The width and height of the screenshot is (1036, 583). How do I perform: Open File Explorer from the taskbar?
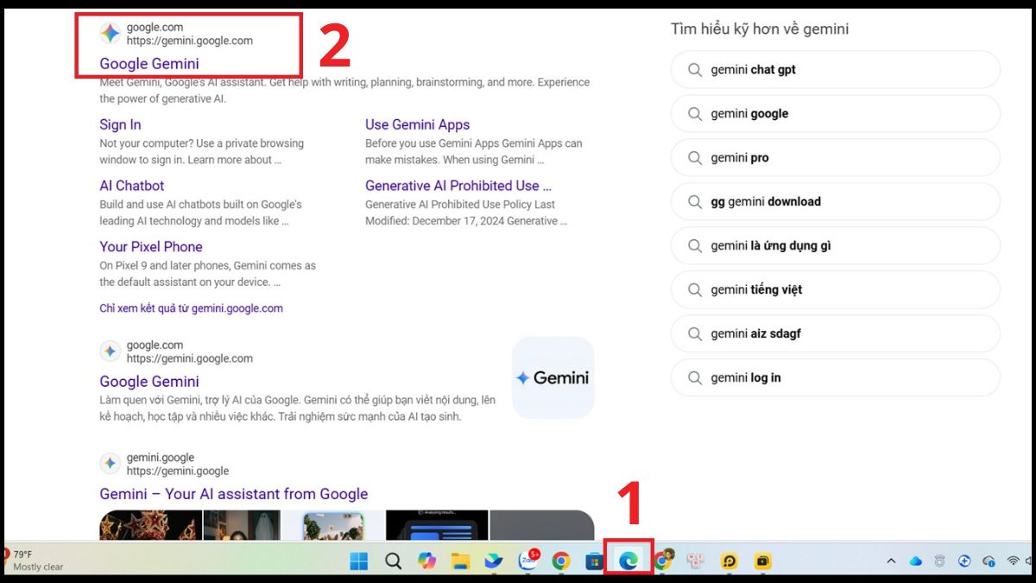[x=460, y=561]
